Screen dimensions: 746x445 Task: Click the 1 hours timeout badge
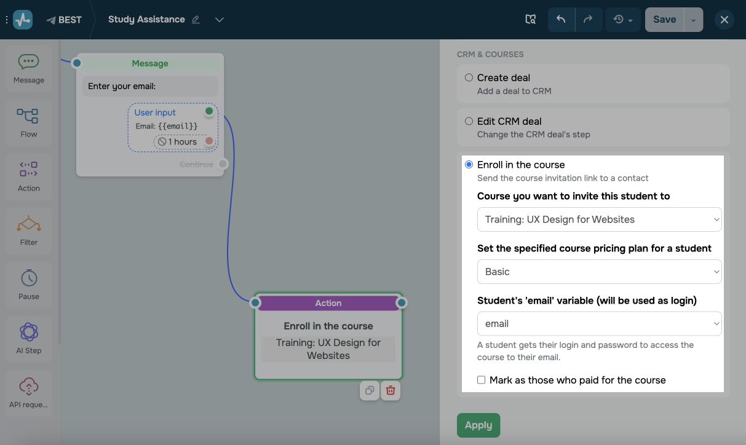point(178,142)
